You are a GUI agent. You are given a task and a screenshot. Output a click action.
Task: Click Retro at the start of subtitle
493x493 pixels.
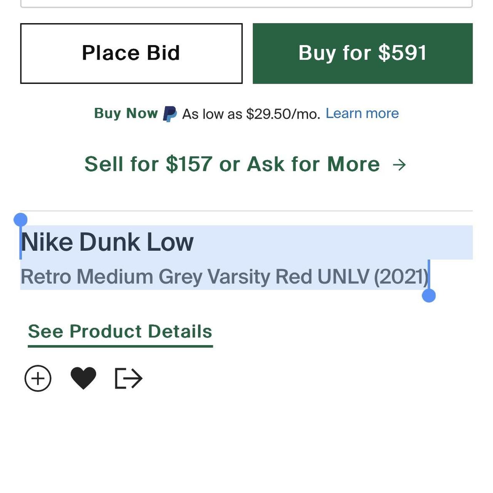(46, 277)
